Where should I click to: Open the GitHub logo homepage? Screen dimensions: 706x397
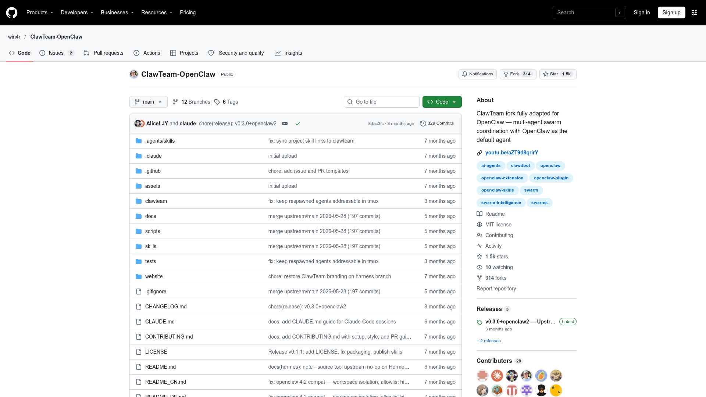pos(12,12)
